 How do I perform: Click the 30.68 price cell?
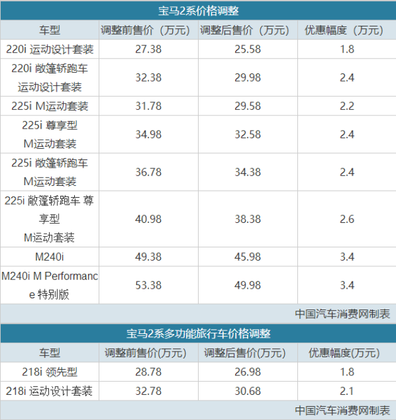[248, 391]
